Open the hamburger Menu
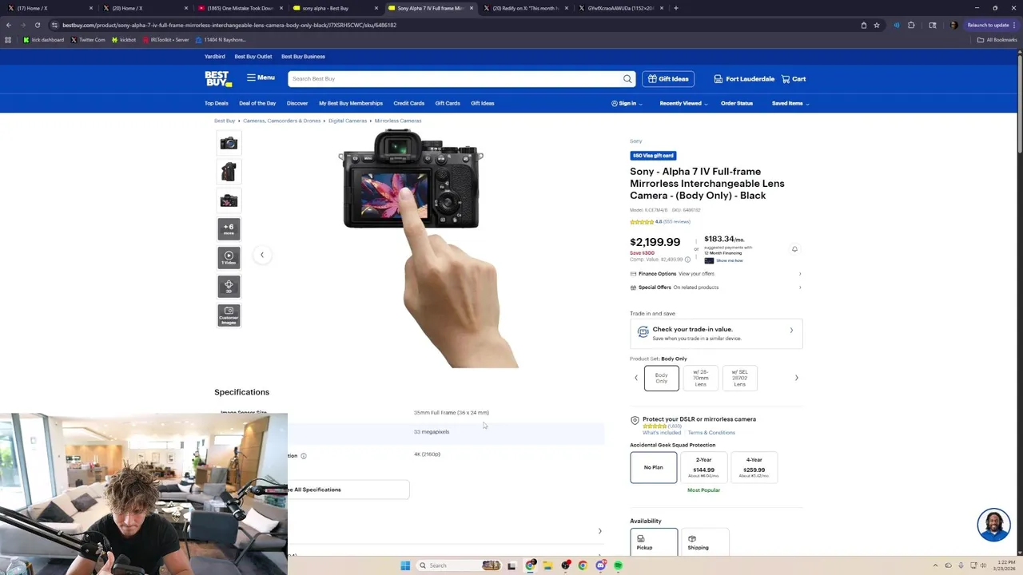1023x575 pixels. [x=261, y=77]
